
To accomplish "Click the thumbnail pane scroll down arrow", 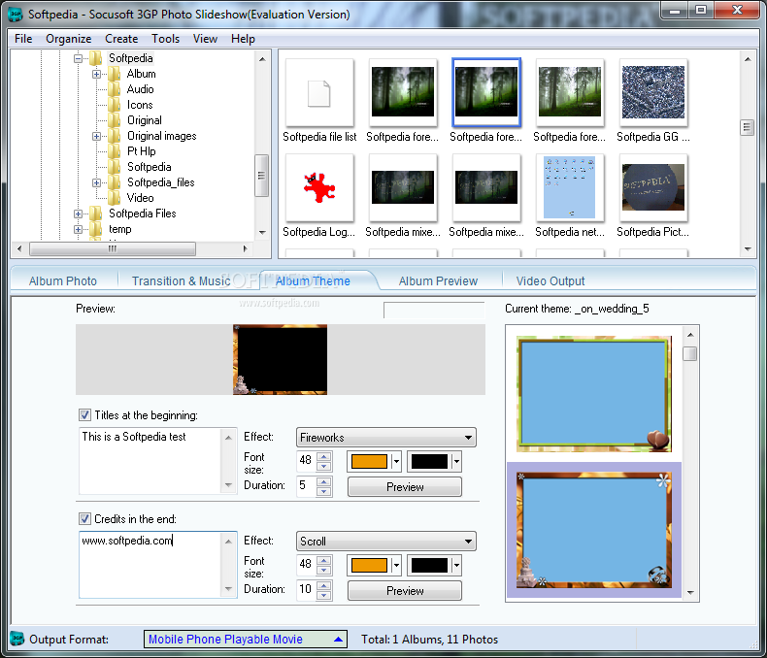I will click(748, 248).
